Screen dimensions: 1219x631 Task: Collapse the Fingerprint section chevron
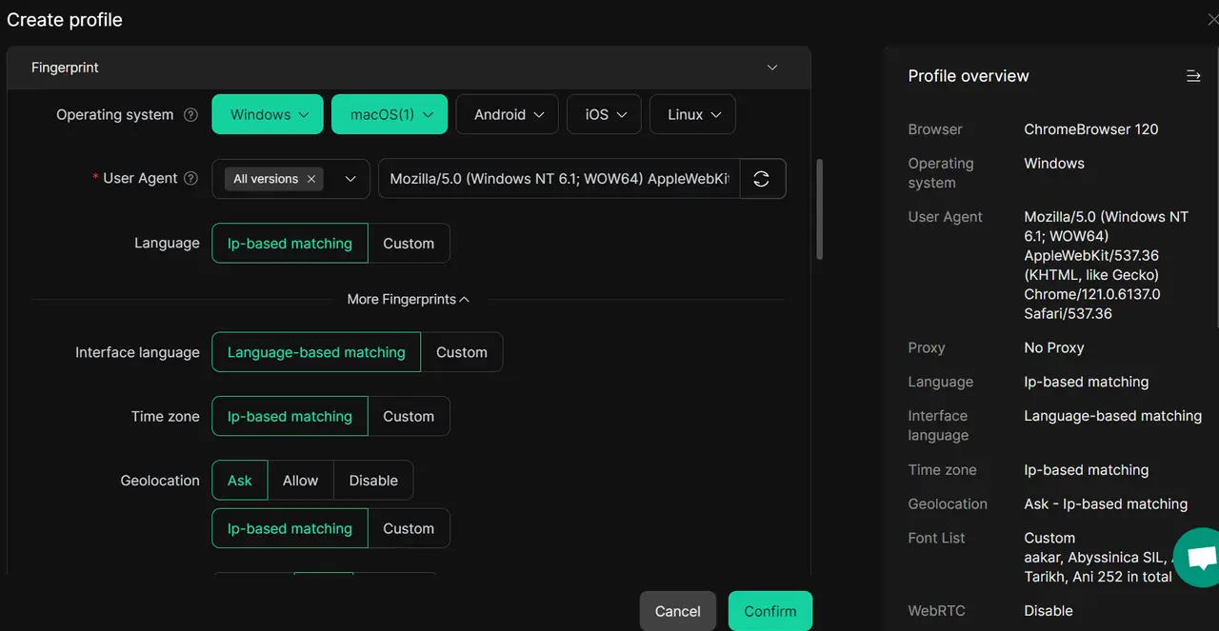tap(772, 68)
